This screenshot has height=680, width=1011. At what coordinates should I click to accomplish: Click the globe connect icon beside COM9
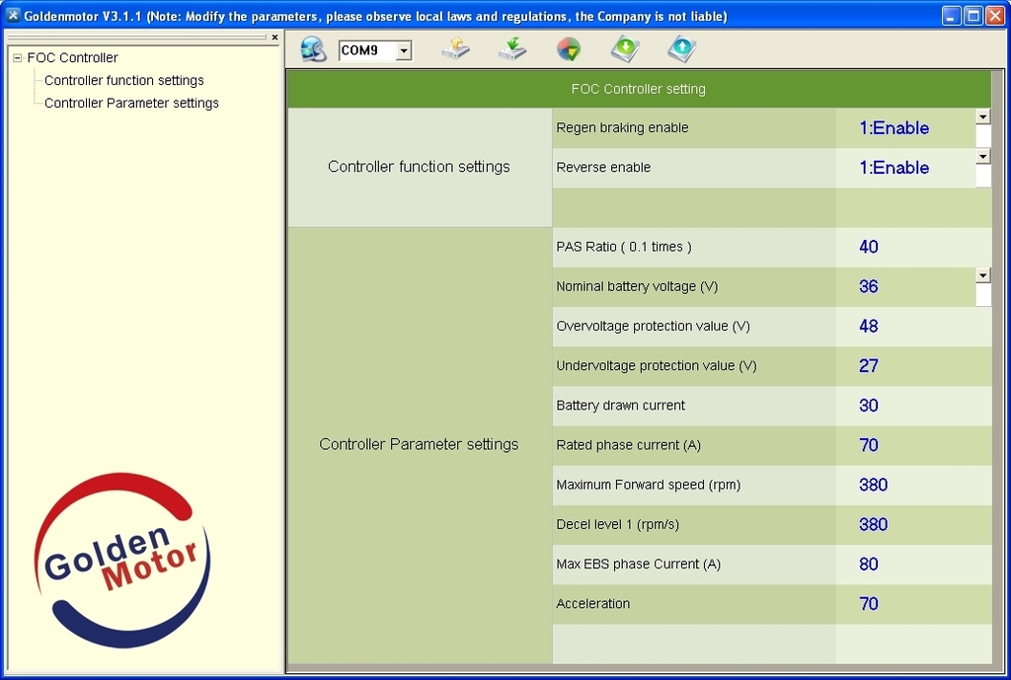(x=313, y=49)
